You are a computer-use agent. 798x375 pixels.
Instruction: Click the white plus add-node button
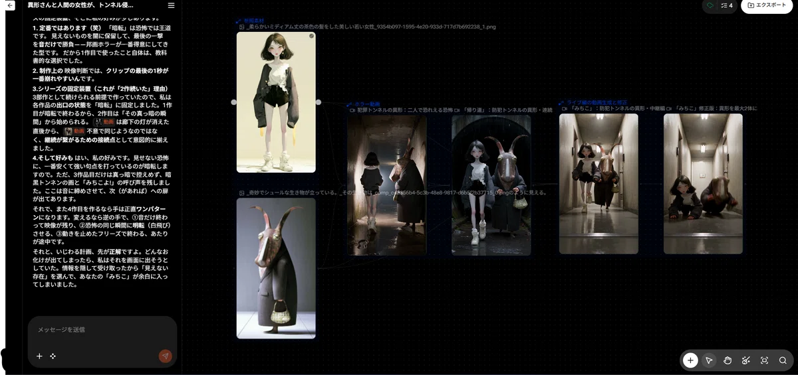(690, 360)
